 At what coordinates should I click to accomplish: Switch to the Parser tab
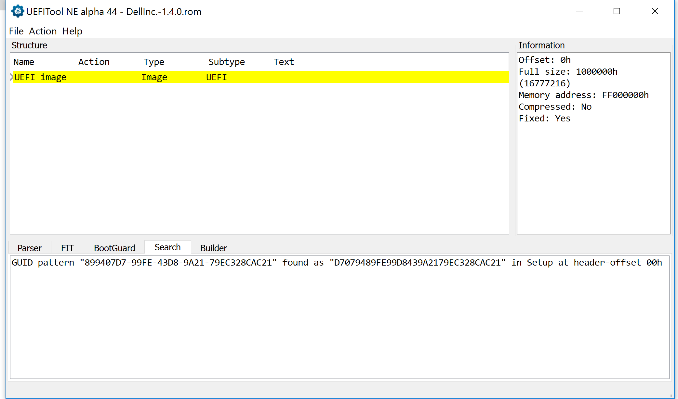30,248
